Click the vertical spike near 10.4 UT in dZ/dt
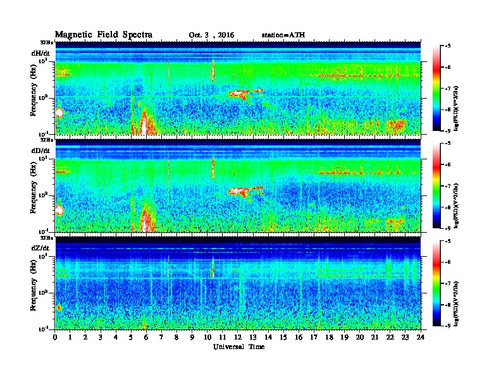This screenshot has height=387, width=501. tap(213, 267)
